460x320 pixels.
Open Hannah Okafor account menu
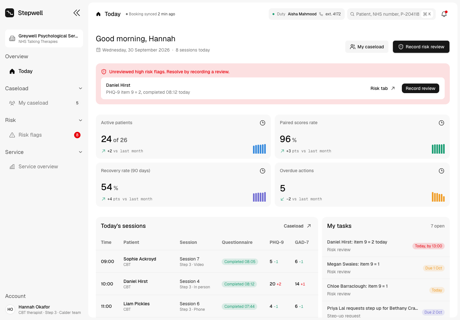[44, 309]
